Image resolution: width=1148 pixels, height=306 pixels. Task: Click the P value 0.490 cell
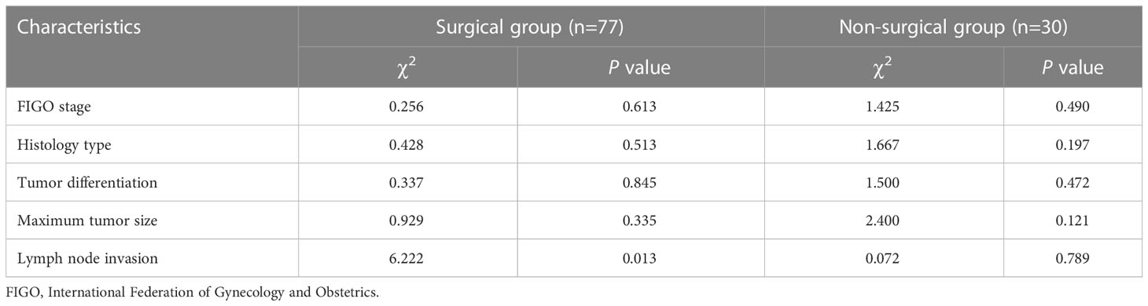1073,107
